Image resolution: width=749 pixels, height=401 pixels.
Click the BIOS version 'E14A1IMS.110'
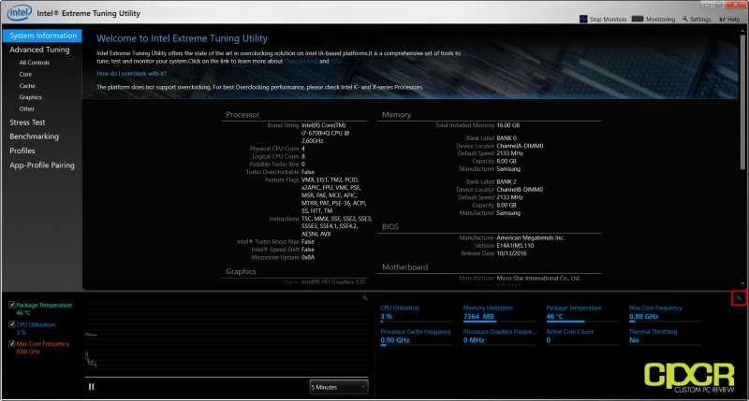point(515,246)
